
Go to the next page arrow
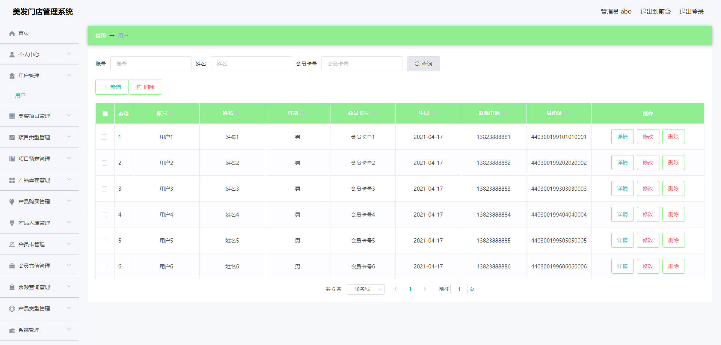(425, 289)
